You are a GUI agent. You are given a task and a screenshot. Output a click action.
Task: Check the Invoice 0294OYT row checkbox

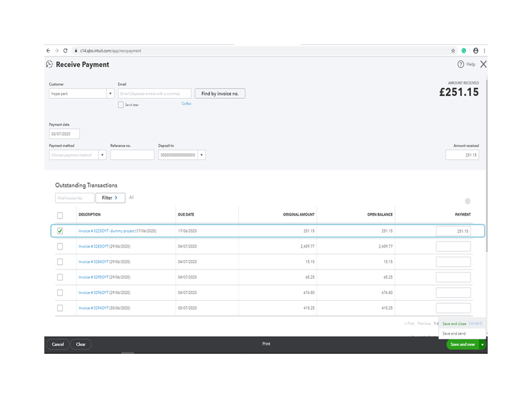[60, 308]
